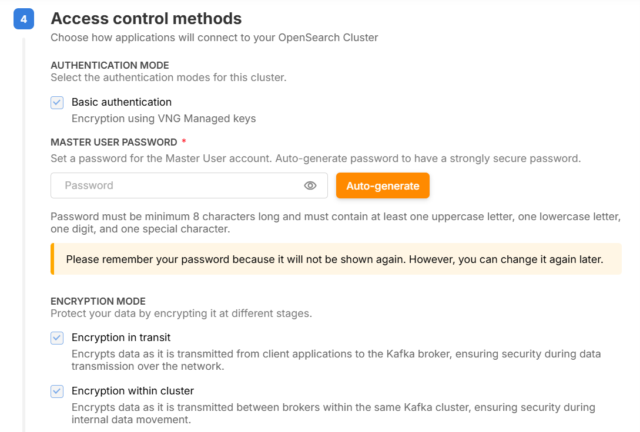Click the step 4 number badge
The width and height of the screenshot is (640, 432).
coord(24,19)
